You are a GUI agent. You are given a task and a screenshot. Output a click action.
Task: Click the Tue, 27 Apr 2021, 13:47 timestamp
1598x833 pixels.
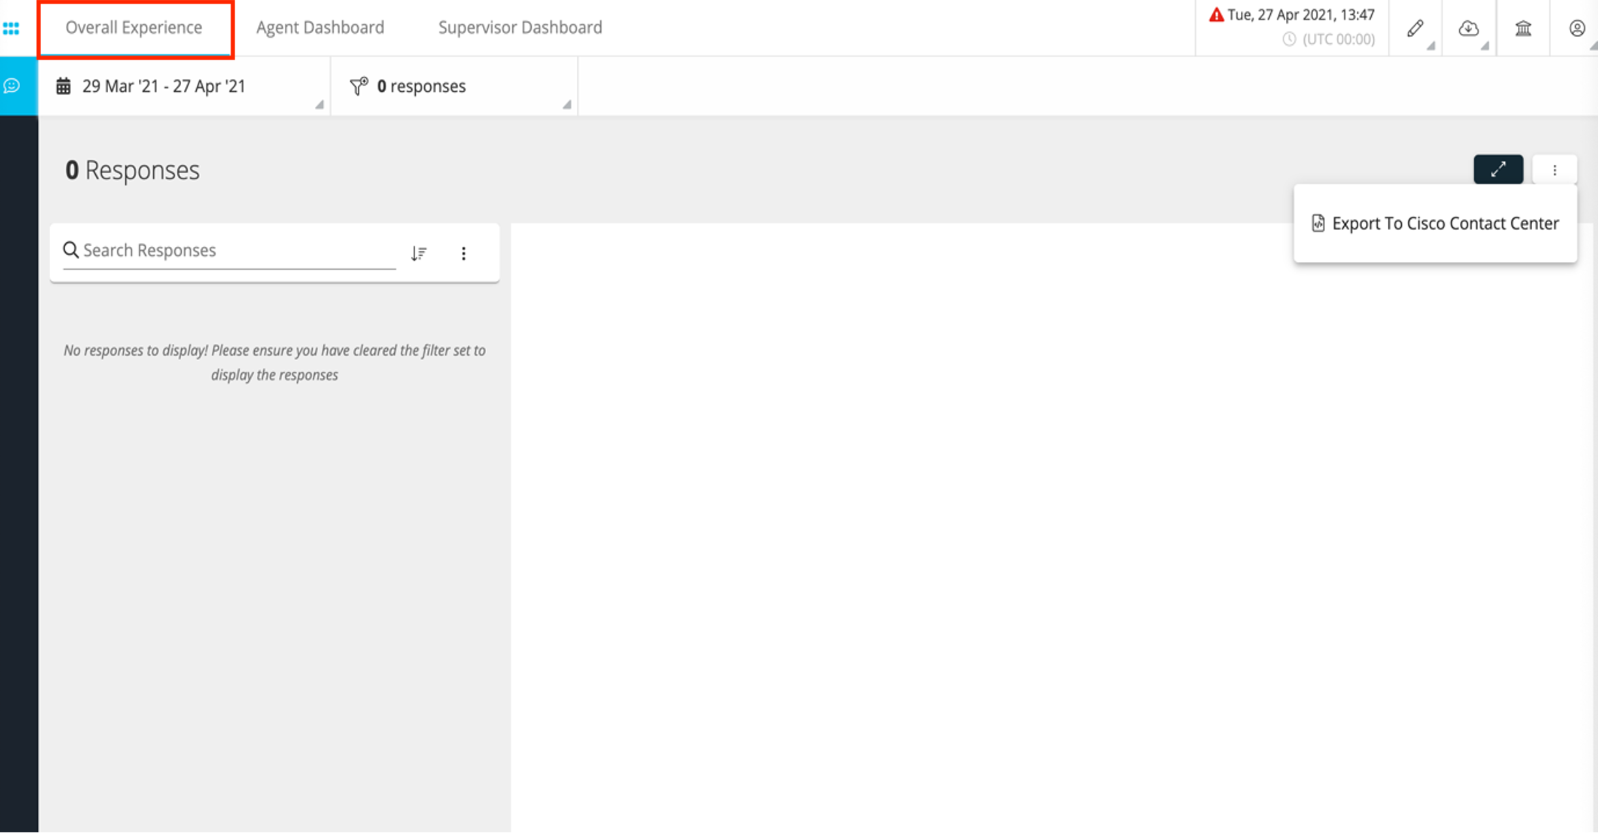[x=1301, y=15]
